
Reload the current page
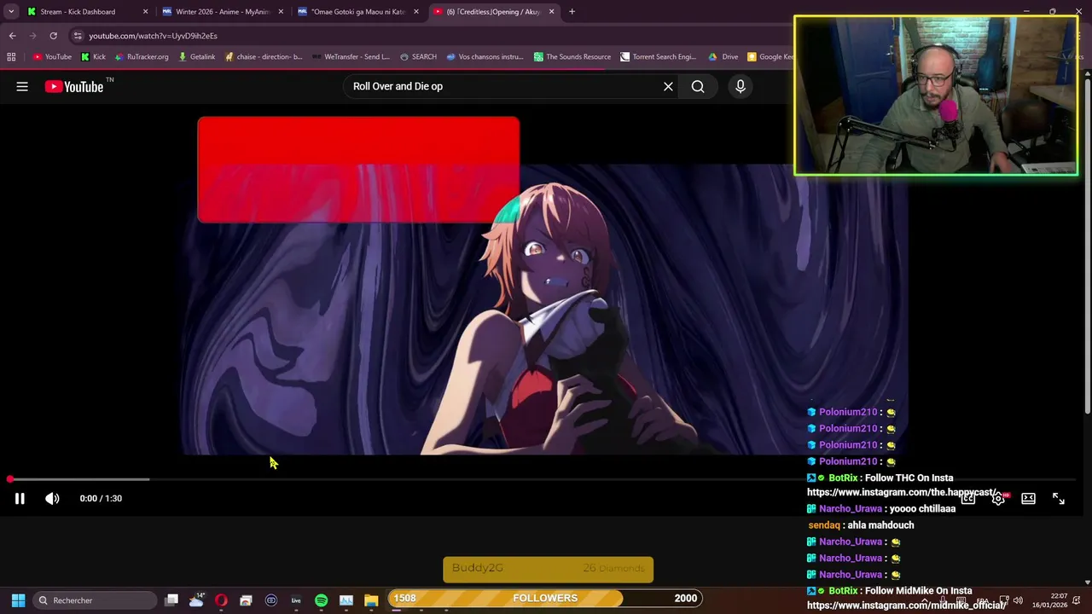pyautogui.click(x=53, y=36)
